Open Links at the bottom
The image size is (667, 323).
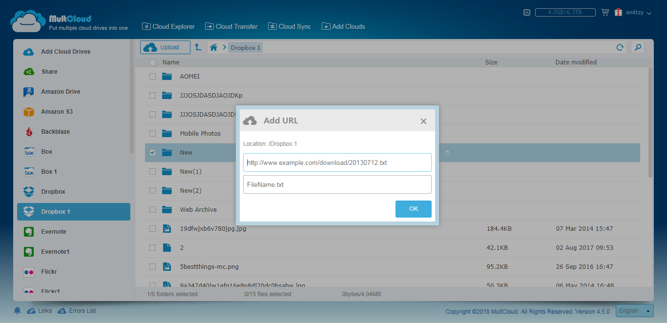(x=40, y=311)
